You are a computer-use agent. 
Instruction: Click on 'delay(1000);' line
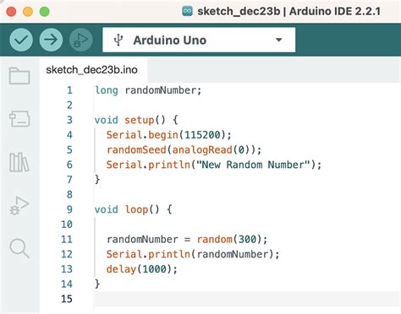(142, 269)
